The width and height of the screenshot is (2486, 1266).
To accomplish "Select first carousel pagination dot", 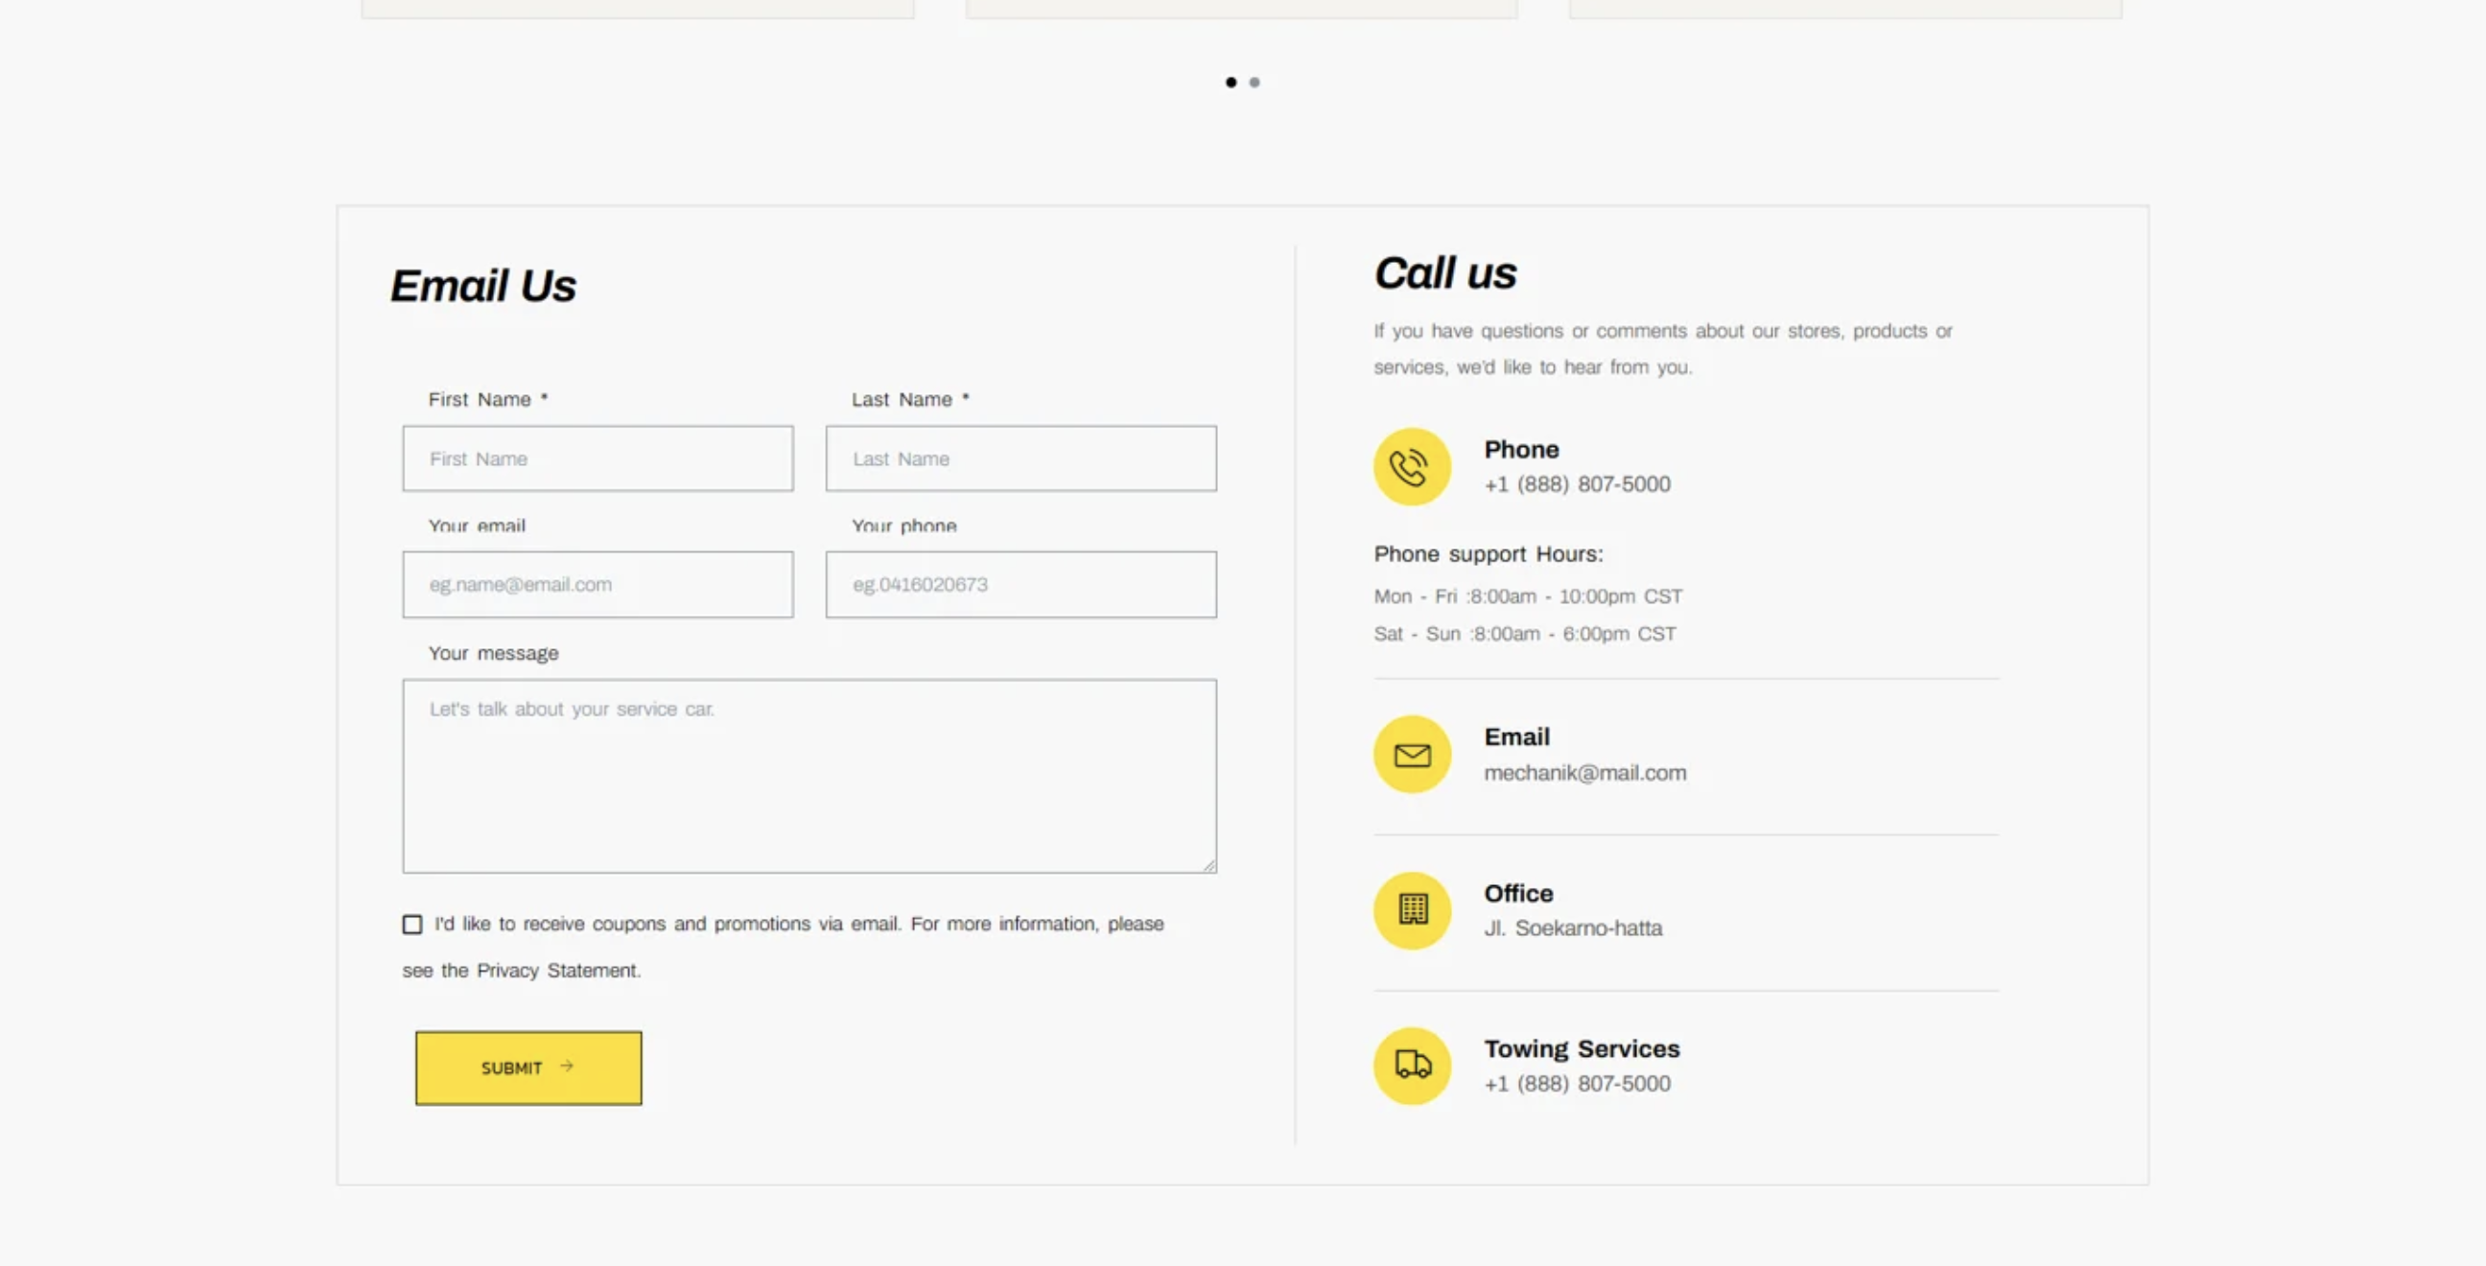I will [x=1231, y=82].
